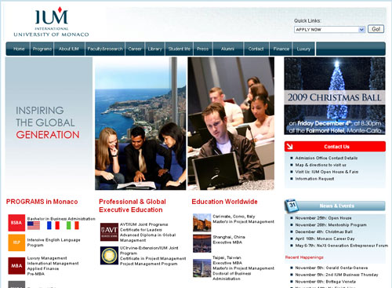
Task: Select the French flag icon
Action: [x=53, y=225]
